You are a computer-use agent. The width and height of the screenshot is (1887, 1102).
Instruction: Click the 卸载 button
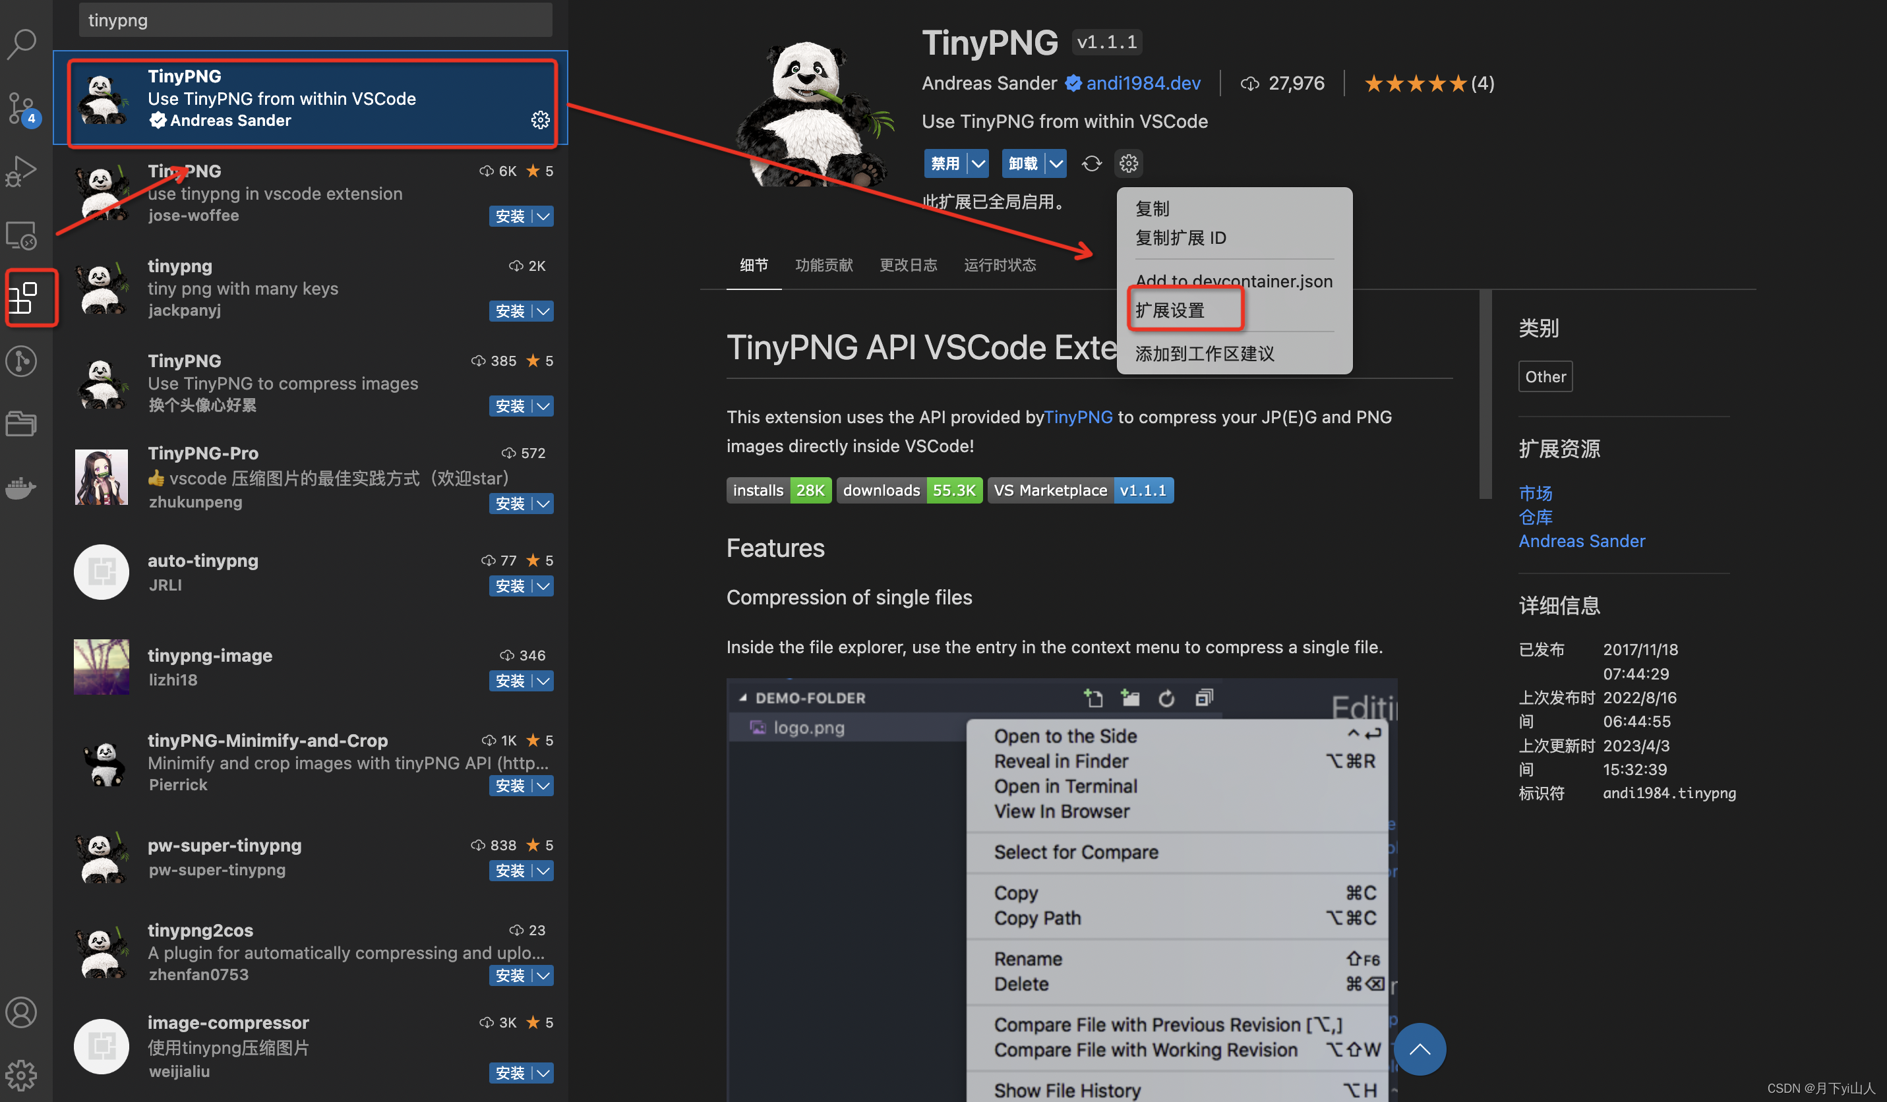pos(1024,163)
